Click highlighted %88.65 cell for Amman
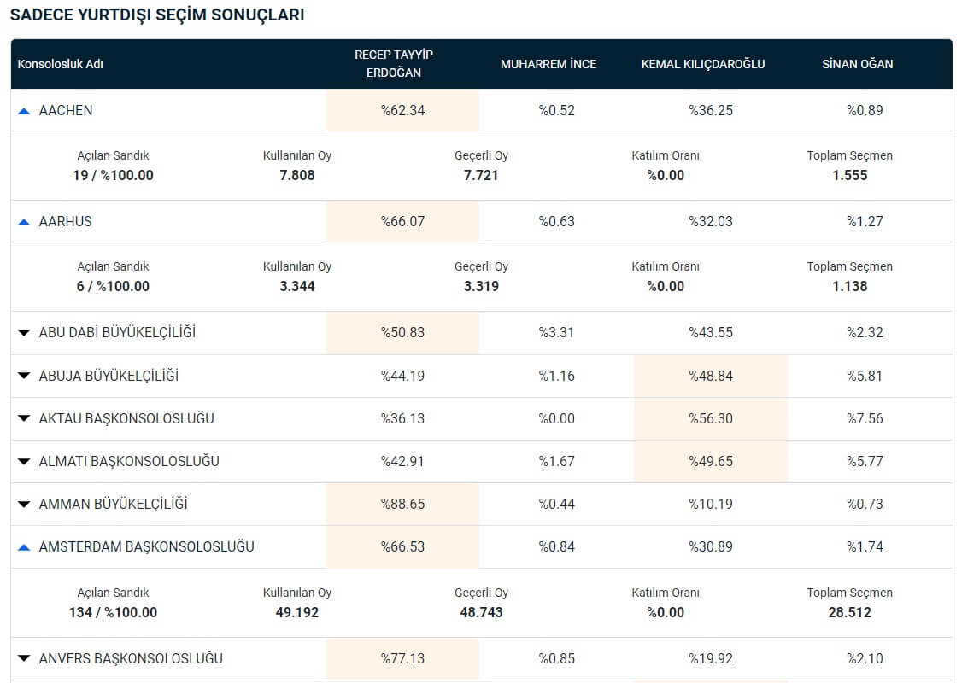962x683 pixels. click(x=402, y=504)
